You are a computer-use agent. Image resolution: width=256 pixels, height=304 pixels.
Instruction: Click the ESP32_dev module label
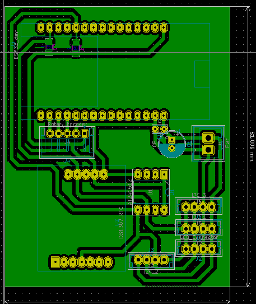coord(16,45)
